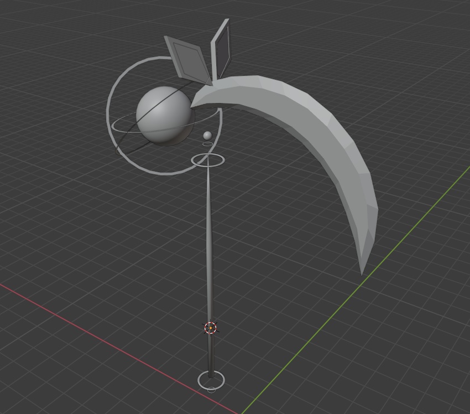The width and height of the screenshot is (470, 414).
Task: Select the right diamond-shaped panel
Action: click(222, 49)
